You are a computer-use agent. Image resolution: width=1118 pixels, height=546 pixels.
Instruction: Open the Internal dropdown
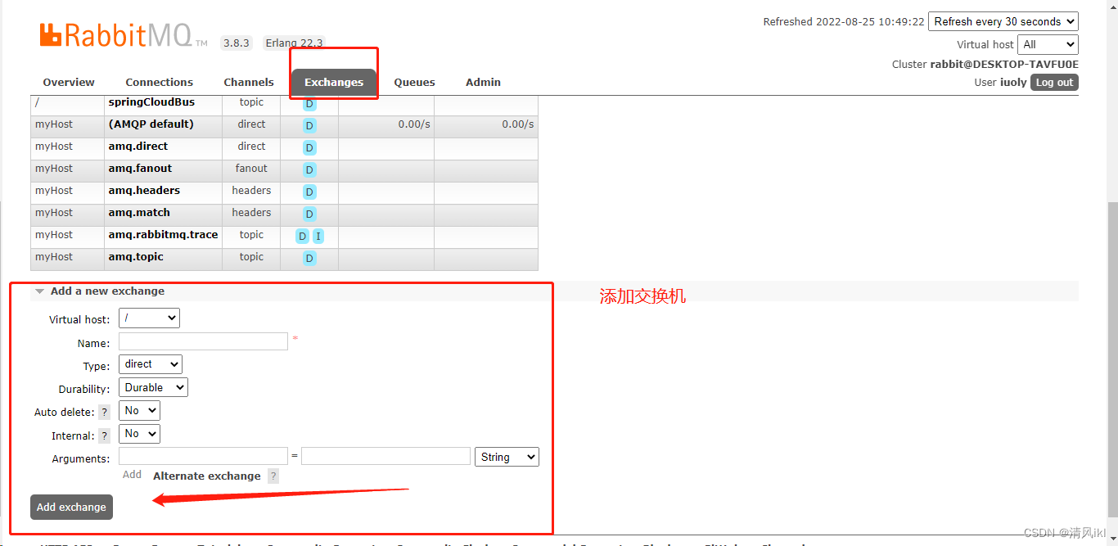139,433
